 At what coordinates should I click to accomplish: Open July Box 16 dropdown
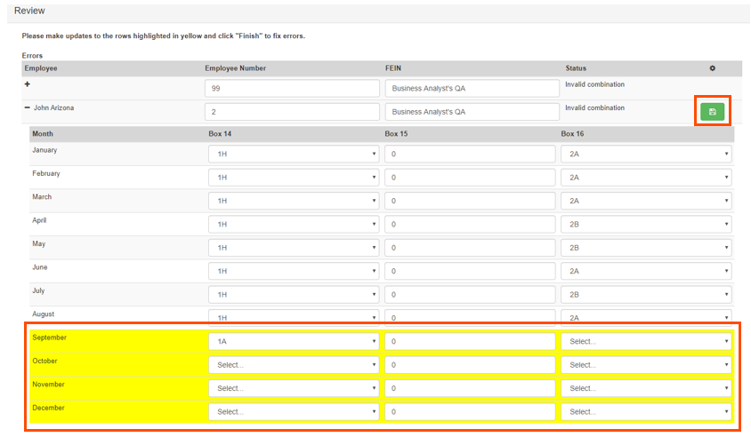[646, 295]
